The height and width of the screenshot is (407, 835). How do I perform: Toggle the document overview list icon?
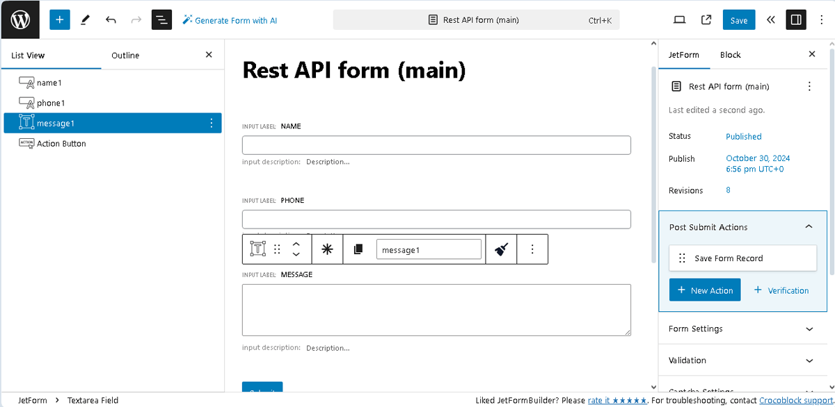coord(161,19)
